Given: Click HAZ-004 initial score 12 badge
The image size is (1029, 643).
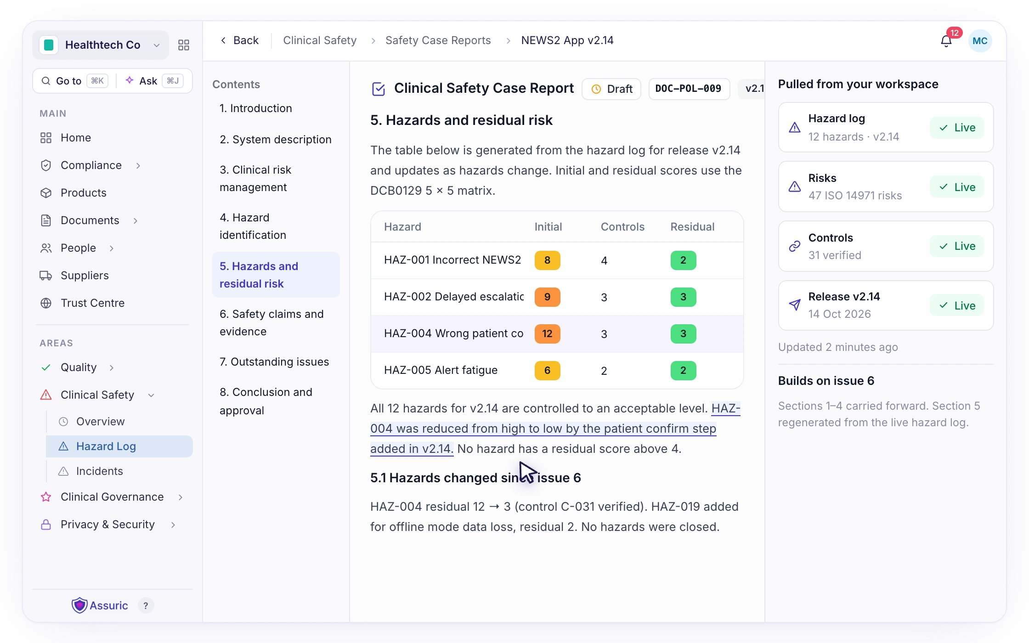Looking at the screenshot, I should coord(547,333).
